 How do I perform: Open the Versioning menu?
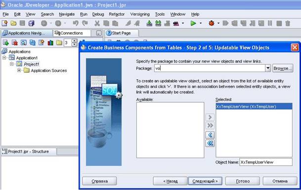click(x=140, y=14)
